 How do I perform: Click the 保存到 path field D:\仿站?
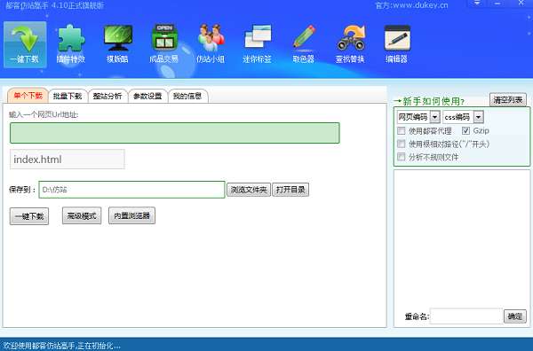tap(131, 190)
